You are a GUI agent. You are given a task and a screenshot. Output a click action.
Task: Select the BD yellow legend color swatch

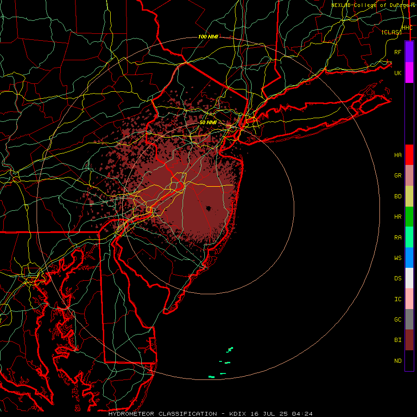409,196
